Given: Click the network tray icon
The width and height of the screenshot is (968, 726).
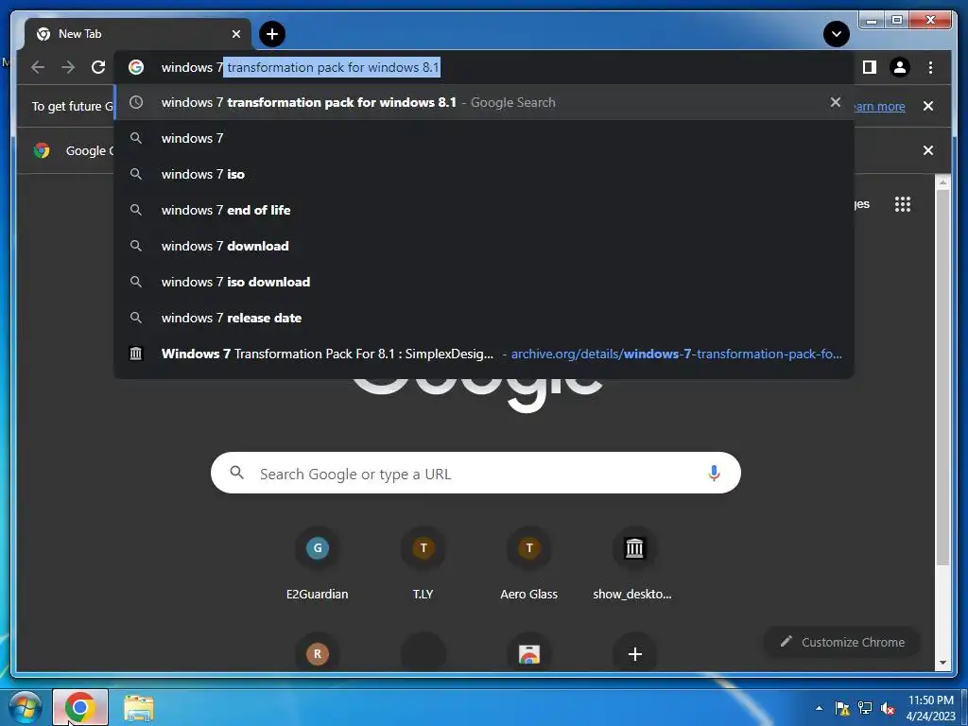Looking at the screenshot, I should 865,708.
